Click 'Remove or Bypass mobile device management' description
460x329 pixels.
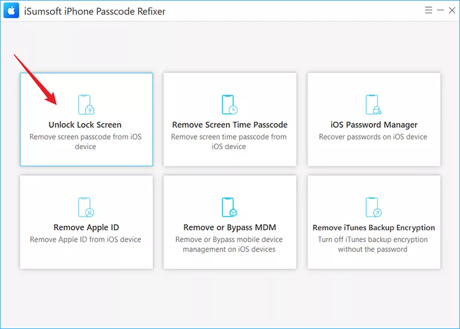pos(229,245)
